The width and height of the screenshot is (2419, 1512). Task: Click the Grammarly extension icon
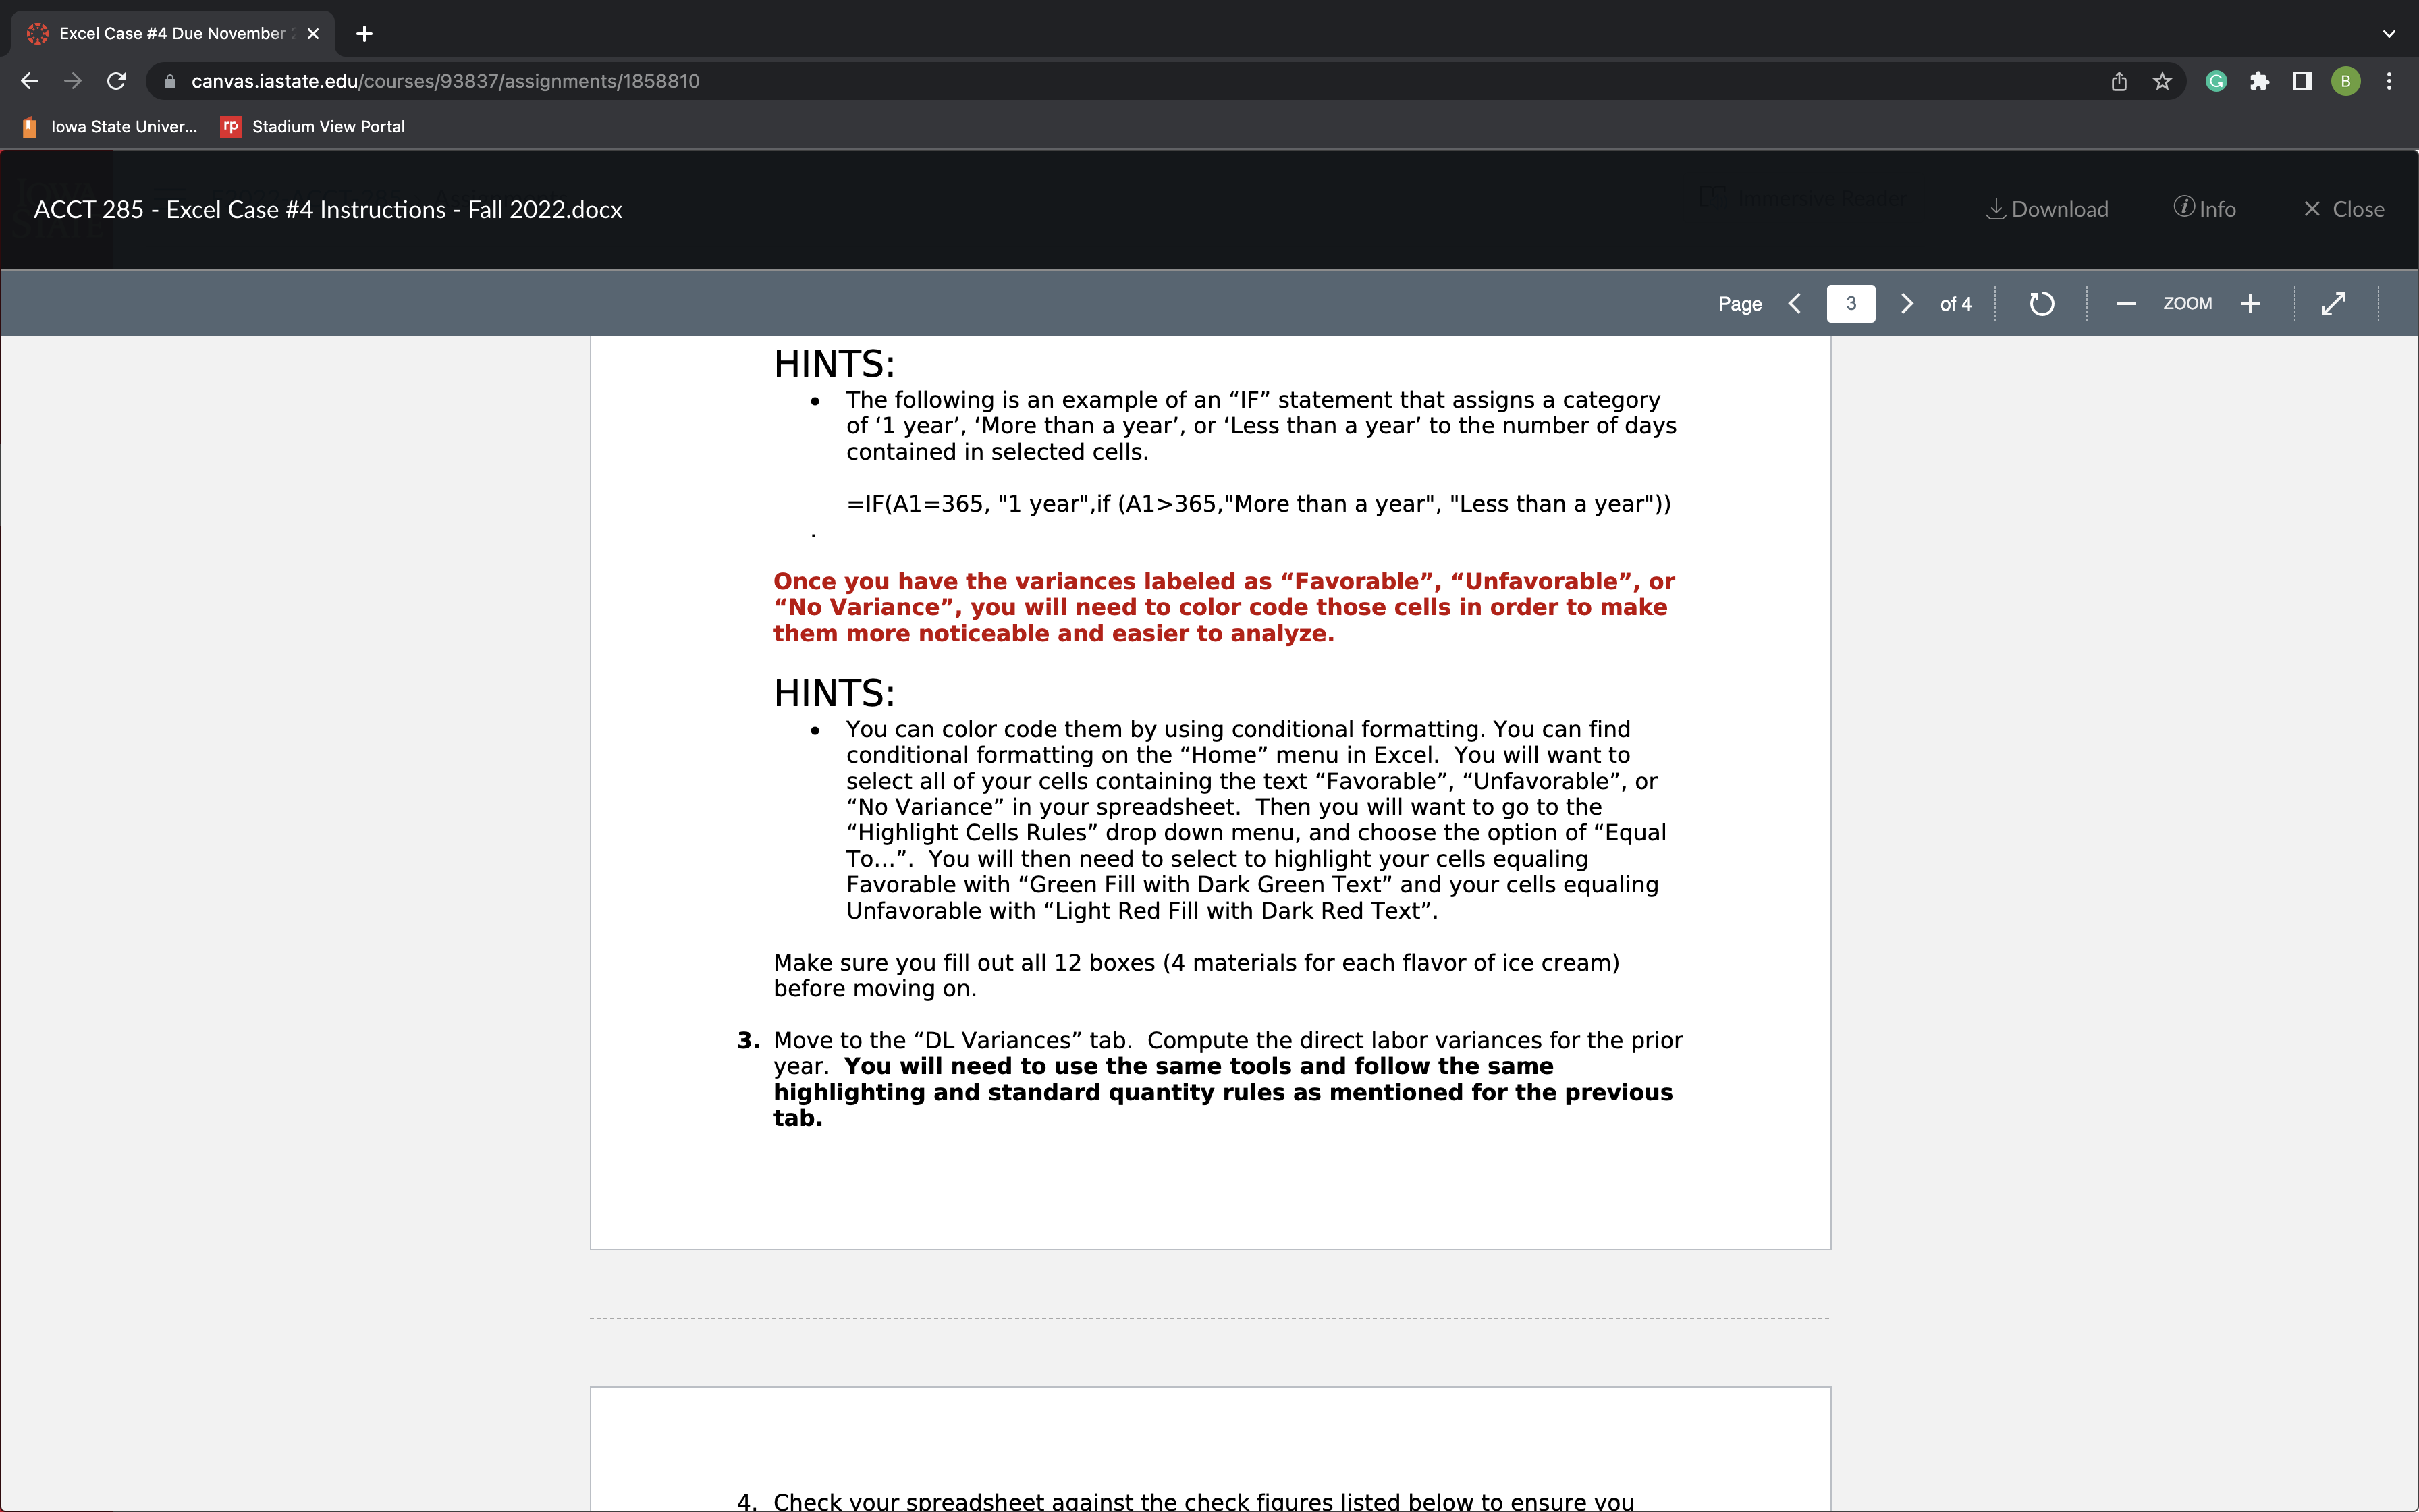(2216, 81)
